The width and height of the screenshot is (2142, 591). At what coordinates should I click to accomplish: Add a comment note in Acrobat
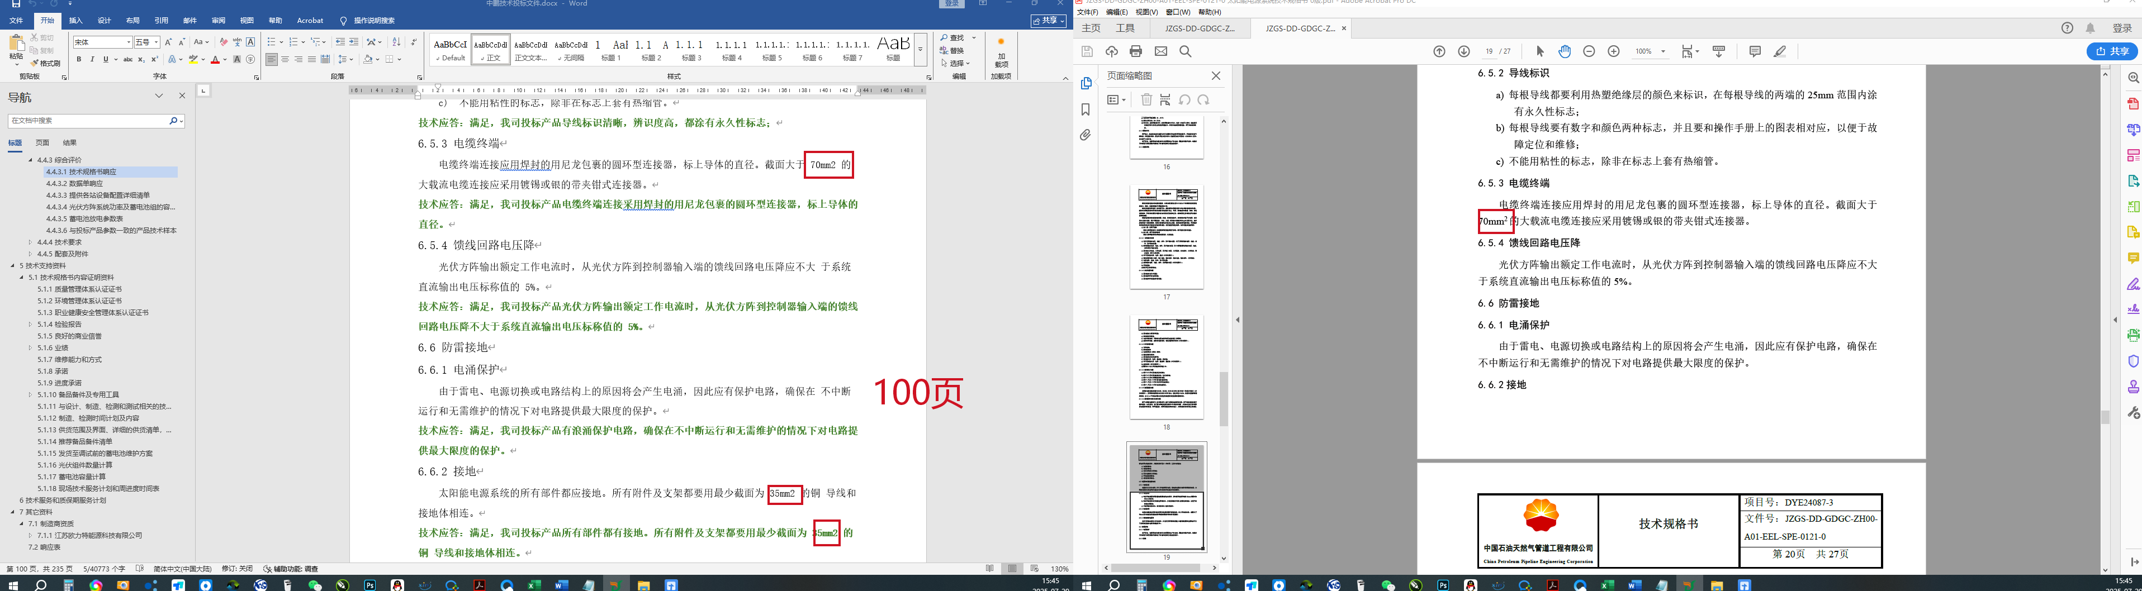(1755, 51)
